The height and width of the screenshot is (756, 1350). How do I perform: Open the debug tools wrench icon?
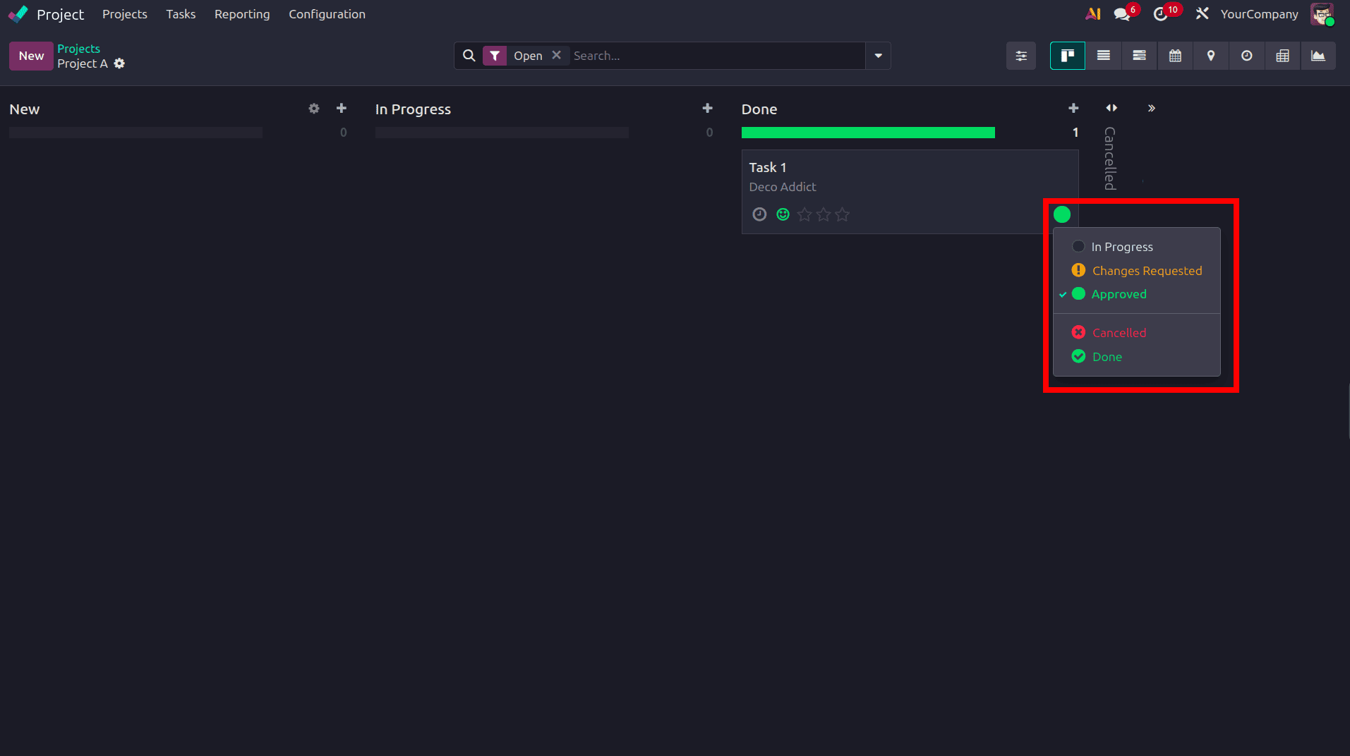click(x=1203, y=14)
